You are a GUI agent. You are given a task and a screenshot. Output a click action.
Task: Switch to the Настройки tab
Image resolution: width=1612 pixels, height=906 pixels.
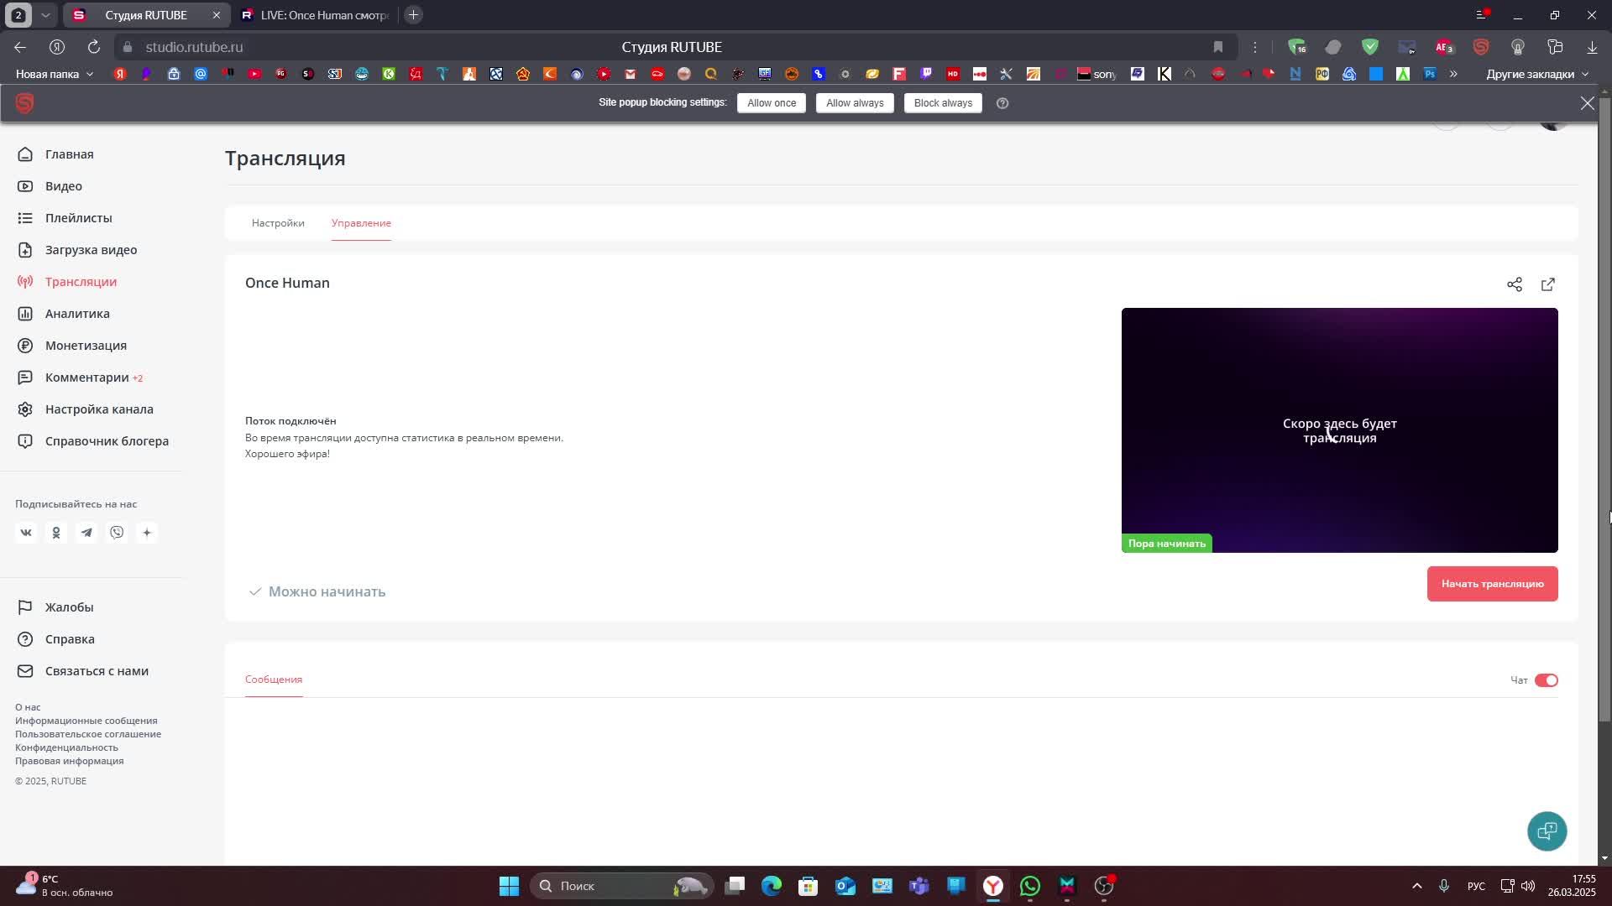click(x=278, y=223)
